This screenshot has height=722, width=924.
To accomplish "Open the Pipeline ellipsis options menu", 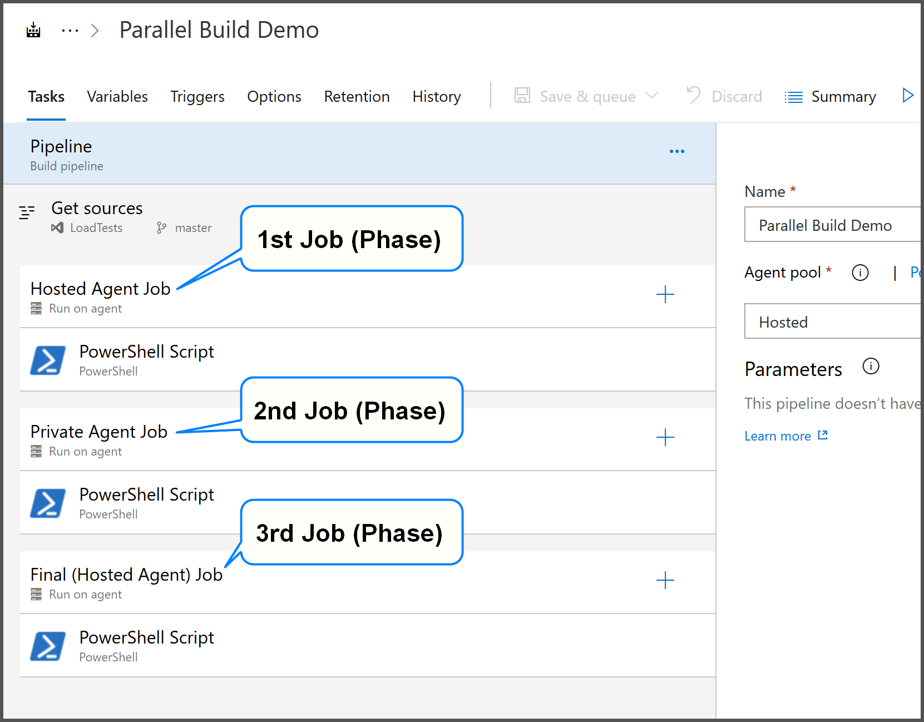I will pos(677,151).
